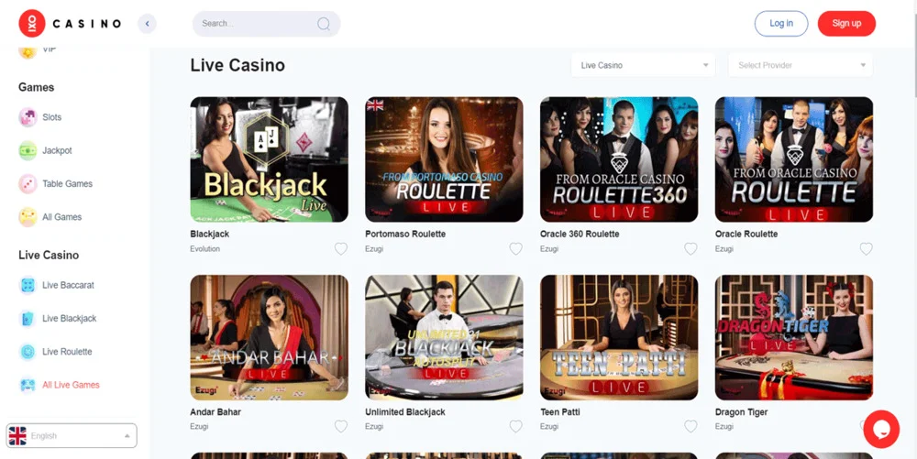Toggle favorite heart for Portomaso Roulette

[515, 249]
